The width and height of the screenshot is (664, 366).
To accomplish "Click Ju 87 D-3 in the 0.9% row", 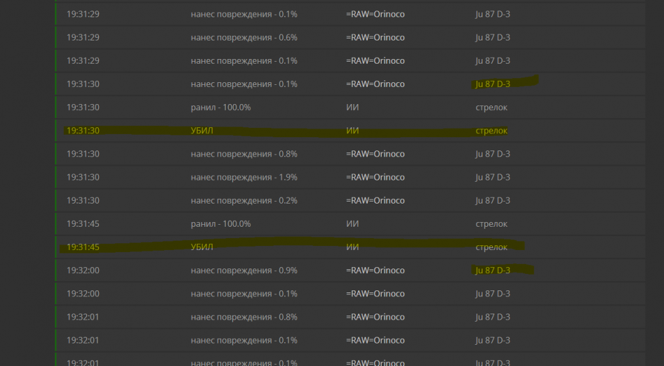I will pyautogui.click(x=493, y=270).
